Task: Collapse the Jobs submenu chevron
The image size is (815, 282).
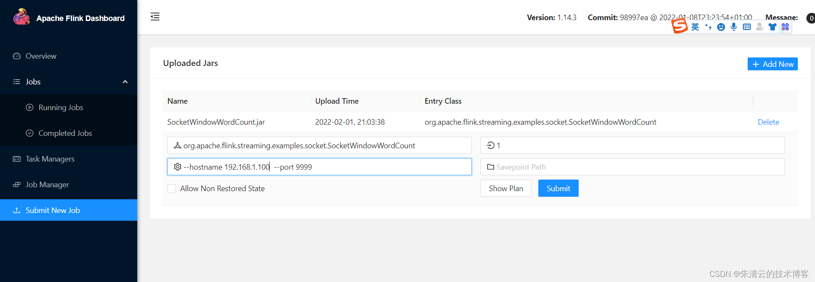Action: point(125,82)
